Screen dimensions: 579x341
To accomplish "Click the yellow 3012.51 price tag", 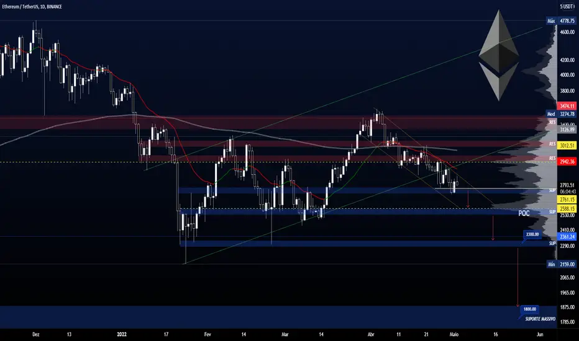I will [567, 146].
